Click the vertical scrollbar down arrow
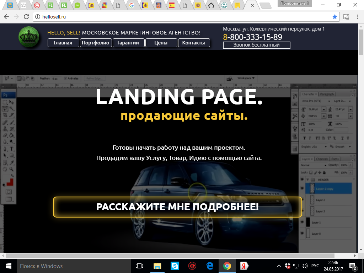The width and height of the screenshot is (364, 273). click(x=361, y=250)
